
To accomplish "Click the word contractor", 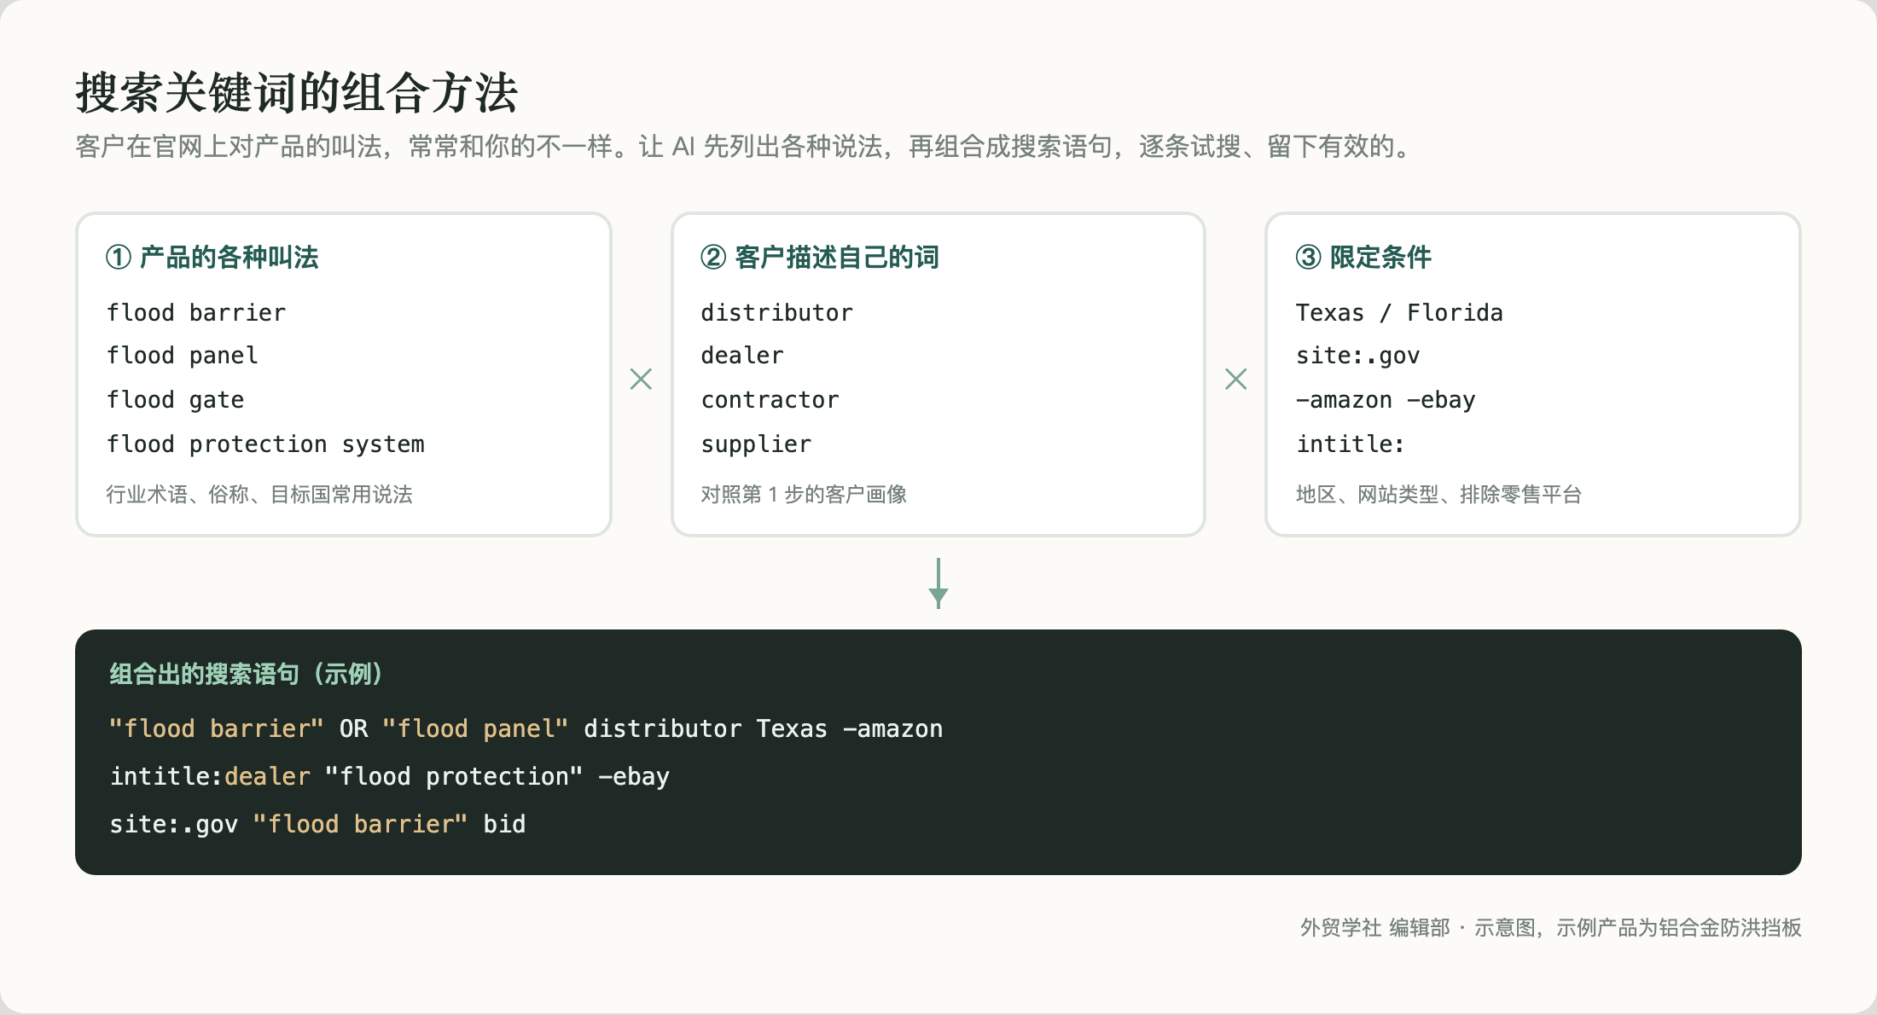I will (x=770, y=399).
